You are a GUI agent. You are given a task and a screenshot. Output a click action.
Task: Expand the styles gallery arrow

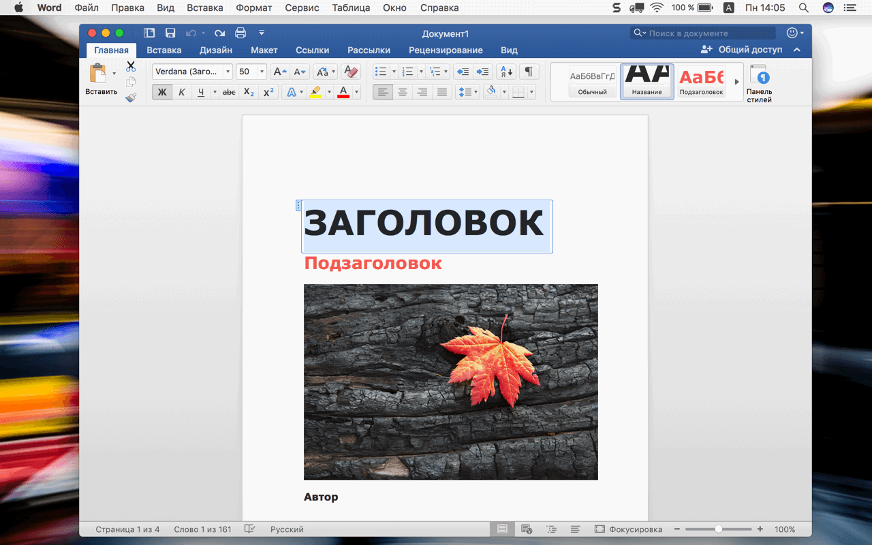click(x=736, y=82)
